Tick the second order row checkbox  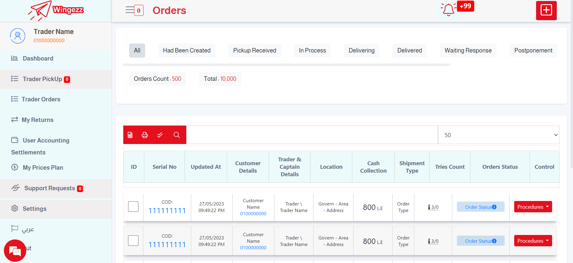pyautogui.click(x=133, y=241)
